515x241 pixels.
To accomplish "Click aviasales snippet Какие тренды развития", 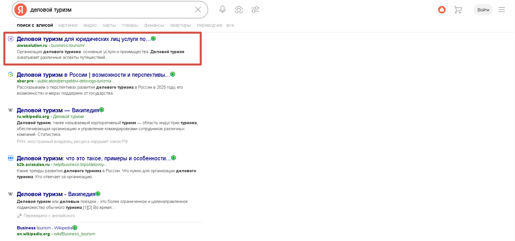I will click(106, 174).
